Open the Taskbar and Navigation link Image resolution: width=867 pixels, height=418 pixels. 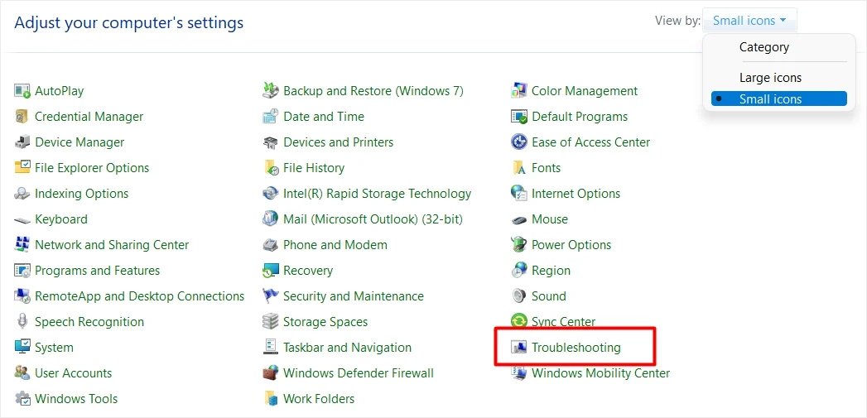[347, 348]
